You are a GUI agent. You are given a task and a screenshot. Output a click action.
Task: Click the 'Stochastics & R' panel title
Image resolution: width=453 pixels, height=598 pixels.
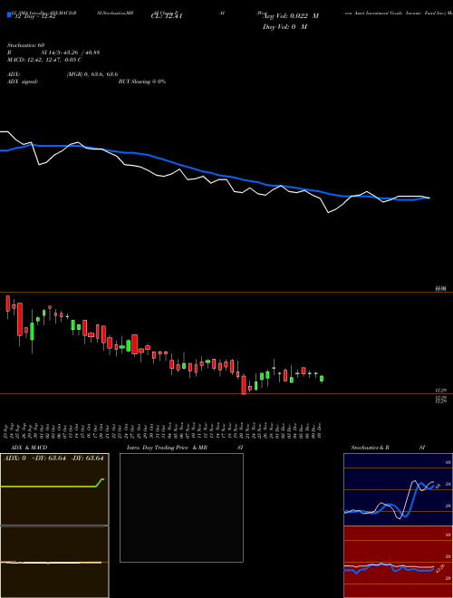(x=370, y=448)
